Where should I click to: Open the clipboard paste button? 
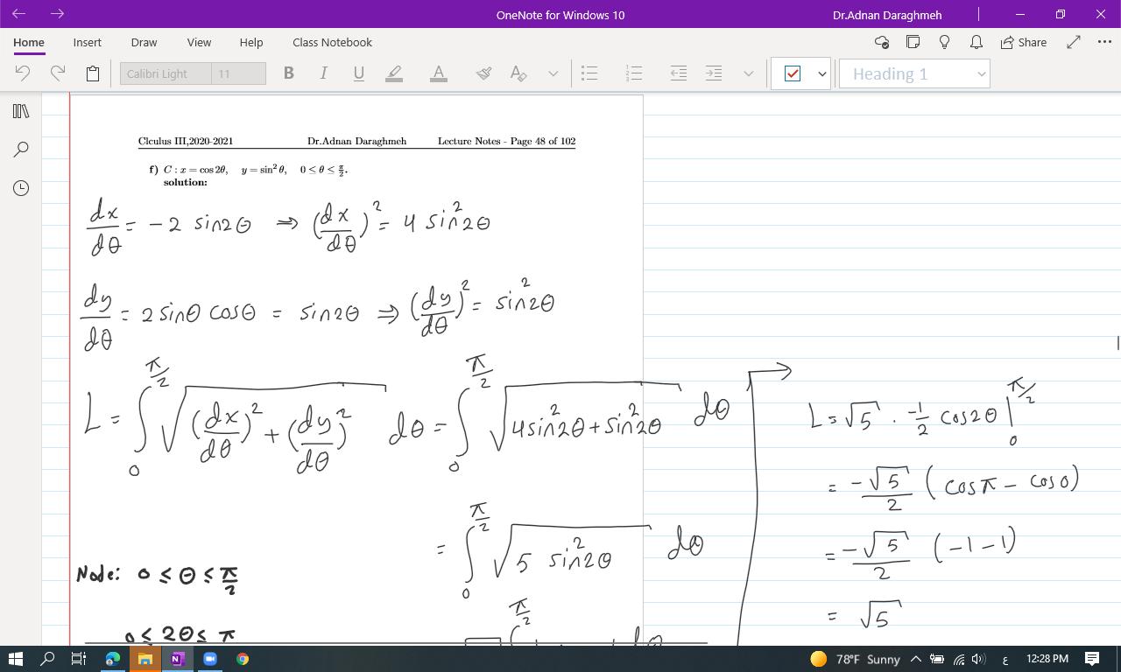[x=92, y=74]
